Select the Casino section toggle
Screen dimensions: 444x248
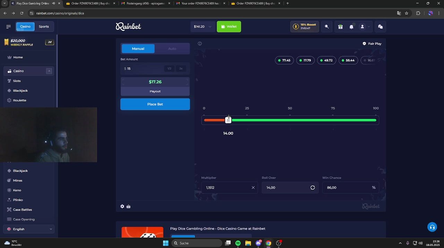pyautogui.click(x=25, y=26)
